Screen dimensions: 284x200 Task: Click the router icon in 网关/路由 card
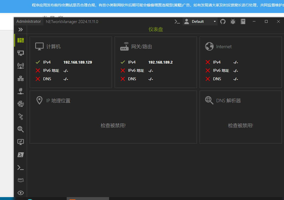(124, 46)
